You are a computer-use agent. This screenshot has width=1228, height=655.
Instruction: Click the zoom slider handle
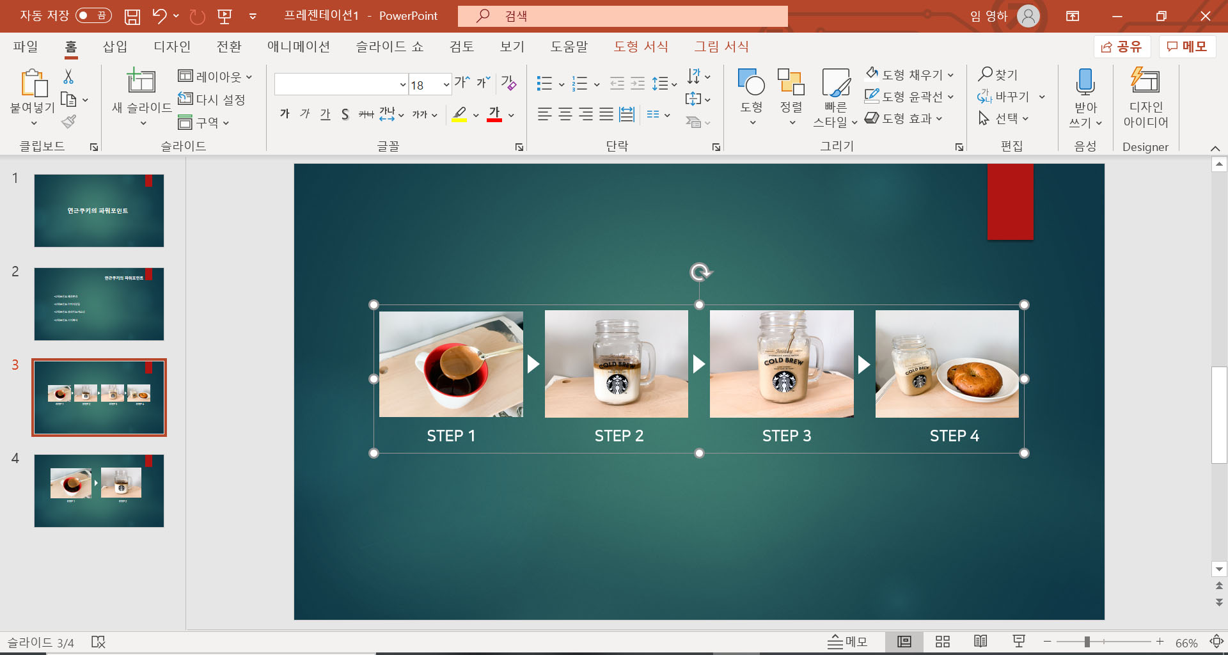(x=1087, y=642)
